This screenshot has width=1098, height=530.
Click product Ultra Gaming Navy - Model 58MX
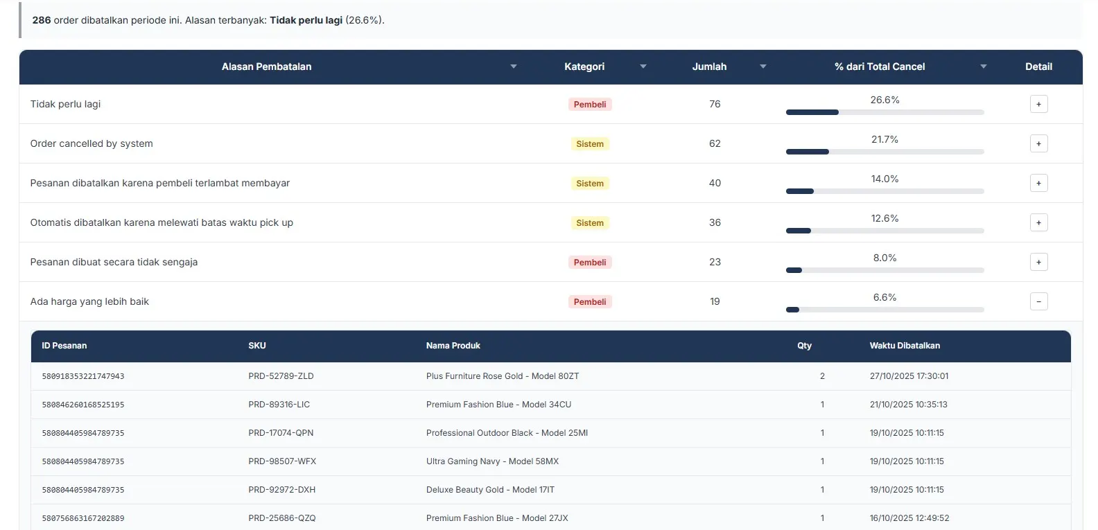click(x=492, y=461)
